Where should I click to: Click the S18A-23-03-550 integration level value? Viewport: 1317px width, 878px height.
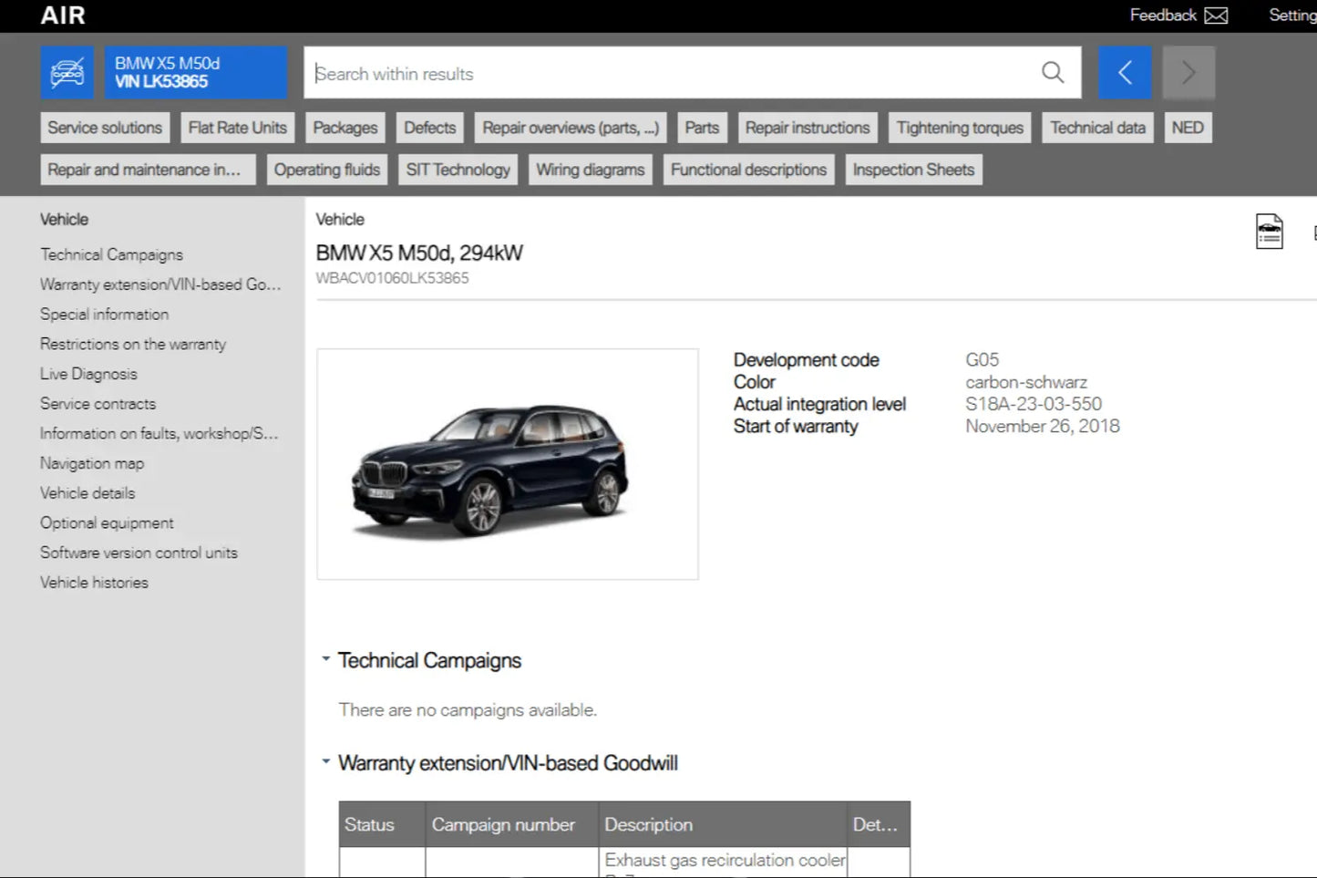click(x=1034, y=404)
